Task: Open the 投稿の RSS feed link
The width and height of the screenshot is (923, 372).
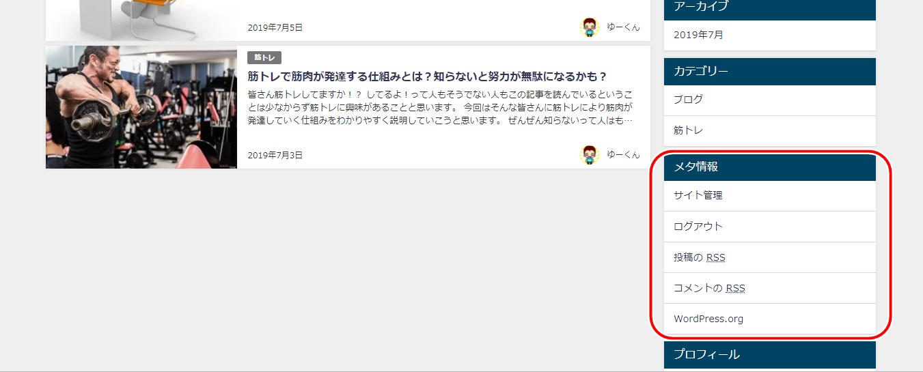Action: coord(699,257)
